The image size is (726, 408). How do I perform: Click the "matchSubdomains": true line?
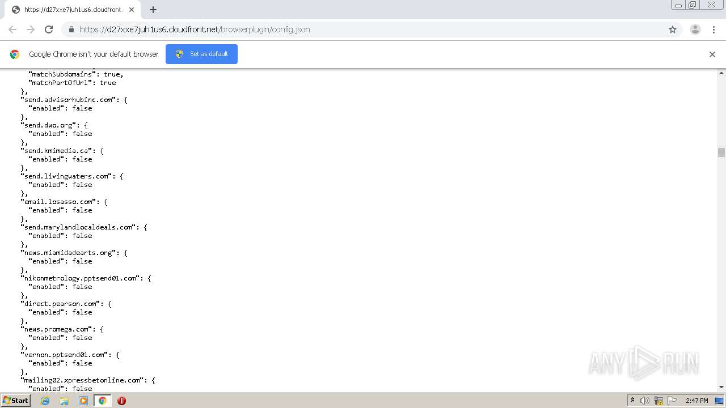coord(76,74)
